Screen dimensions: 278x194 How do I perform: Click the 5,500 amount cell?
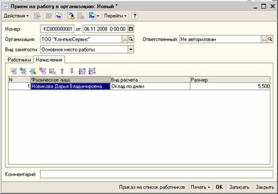pos(230,86)
